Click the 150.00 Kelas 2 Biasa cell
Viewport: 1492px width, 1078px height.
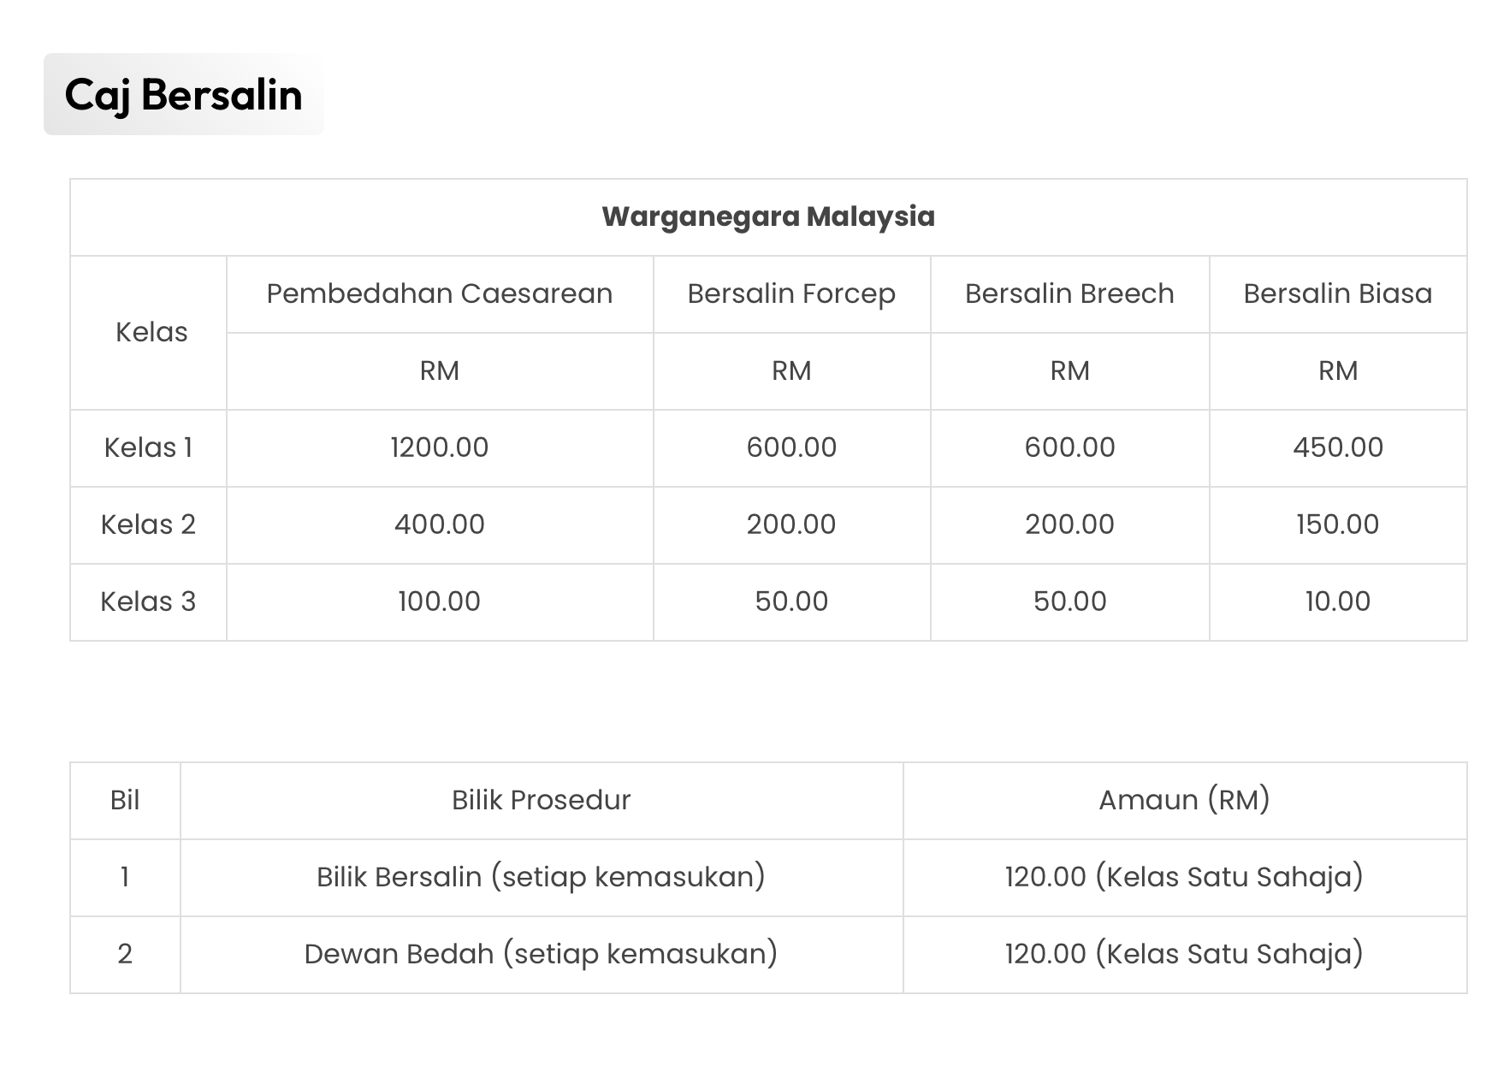click(1338, 524)
